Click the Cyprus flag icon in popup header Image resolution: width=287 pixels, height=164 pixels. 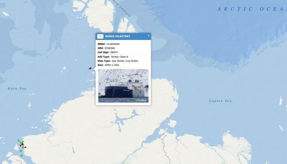(100, 36)
